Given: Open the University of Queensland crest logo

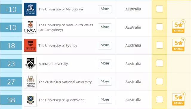Looking at the screenshot, I should (30, 100).
